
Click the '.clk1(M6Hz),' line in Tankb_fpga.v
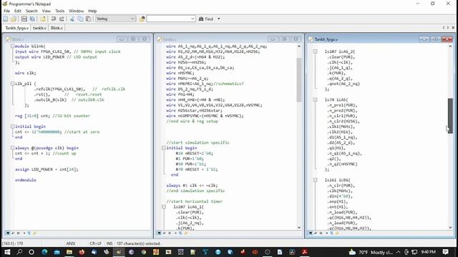(x=341, y=126)
